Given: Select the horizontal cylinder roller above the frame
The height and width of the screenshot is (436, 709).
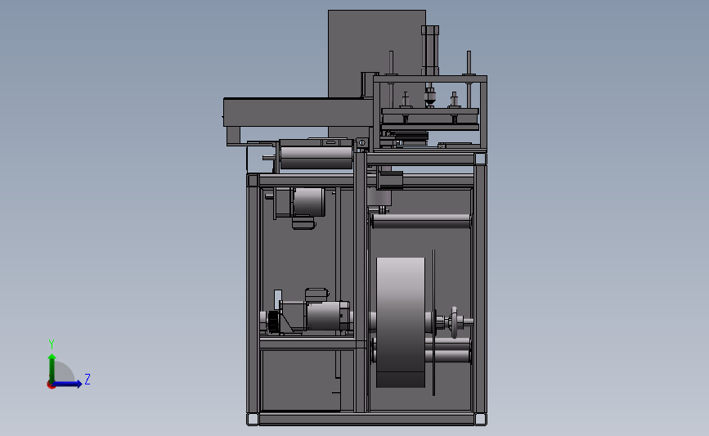Looking at the screenshot, I should (316, 156).
